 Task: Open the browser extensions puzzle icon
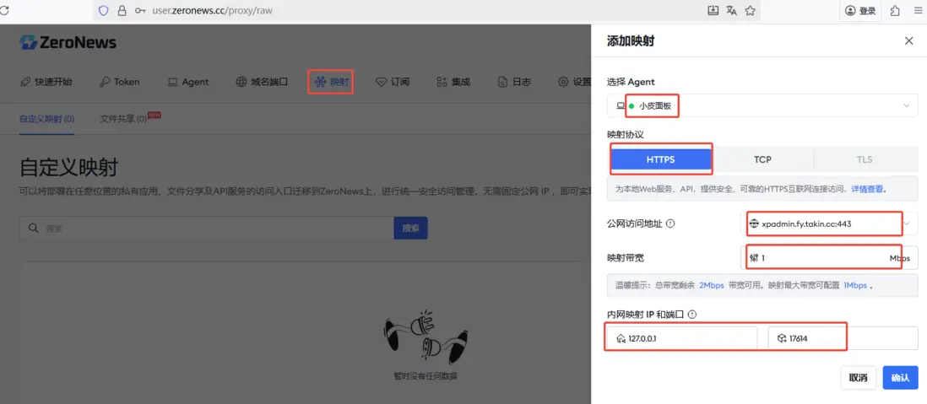pos(895,11)
